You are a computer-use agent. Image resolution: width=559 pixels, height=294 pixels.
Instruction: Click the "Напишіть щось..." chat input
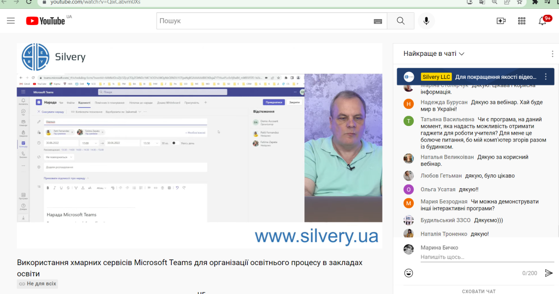click(487, 257)
